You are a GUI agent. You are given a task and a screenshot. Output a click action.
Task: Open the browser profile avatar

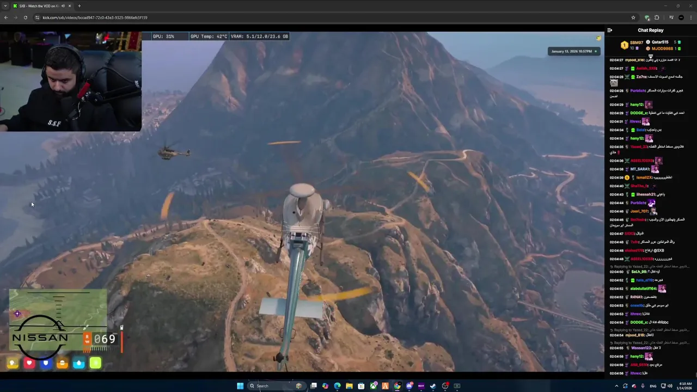click(681, 17)
